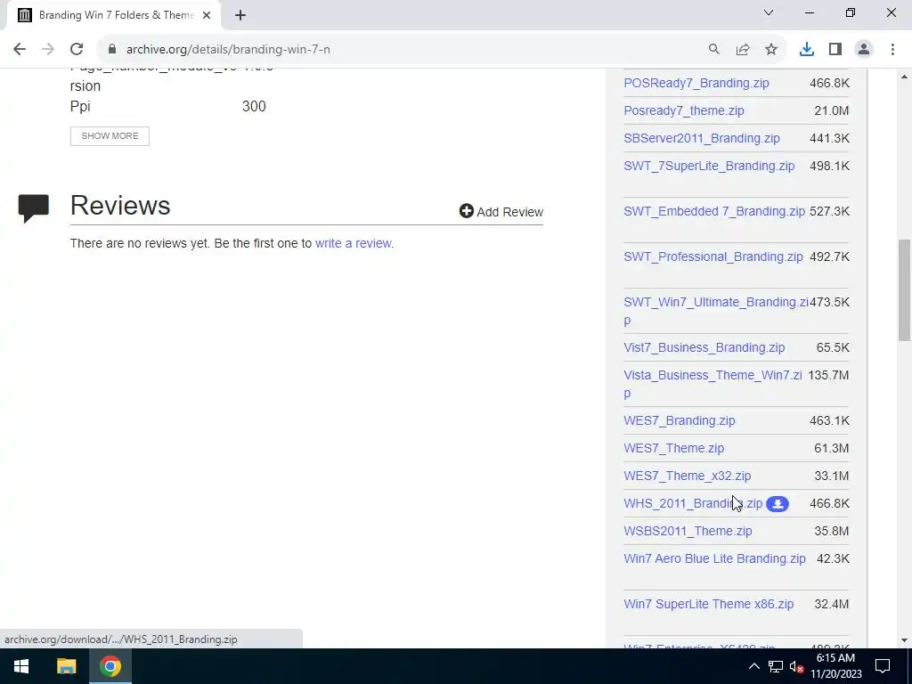
Task: Click the scrollbar up arrow
Action: [x=904, y=77]
